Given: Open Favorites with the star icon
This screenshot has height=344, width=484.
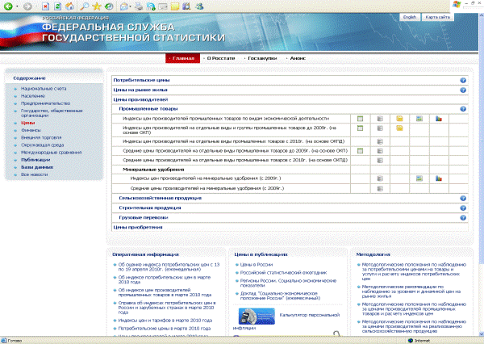Looking at the screenshot, I should (97, 6).
